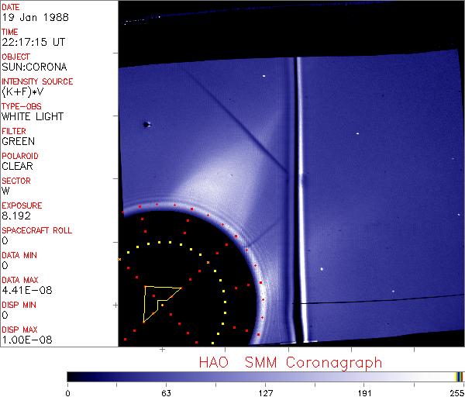Select the WHITE LIGHT observation type

33,116
